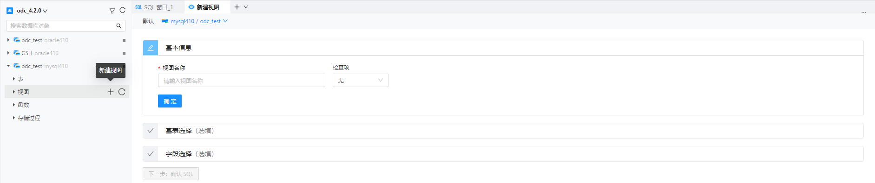Refresh the 视图 node
This screenshot has width=875, height=183.
click(122, 92)
